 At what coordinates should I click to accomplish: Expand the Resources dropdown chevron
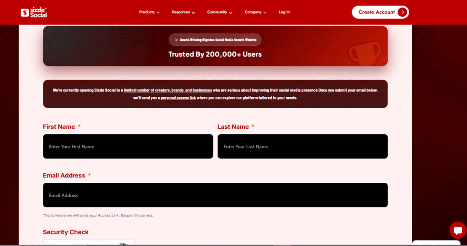pyautogui.click(x=193, y=12)
